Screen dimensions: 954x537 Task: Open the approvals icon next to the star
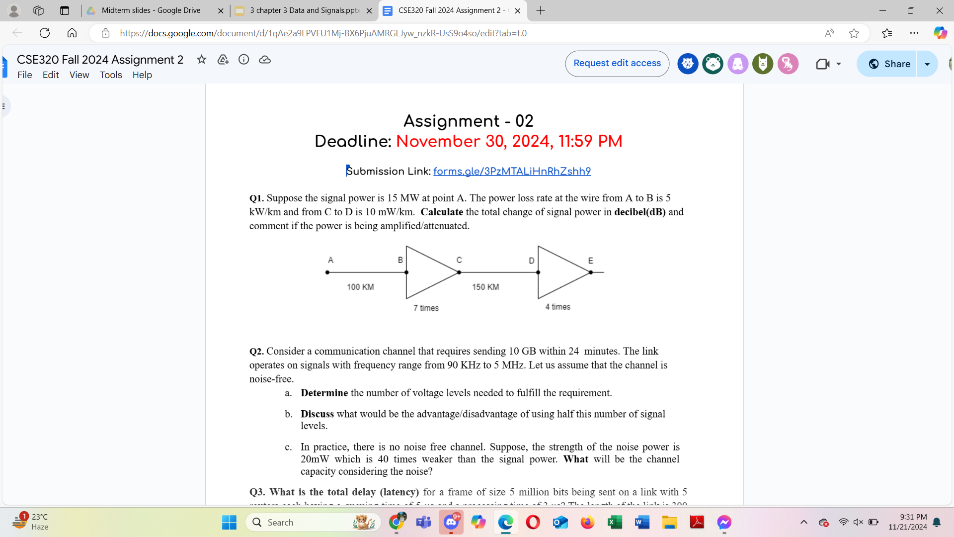pos(223,59)
